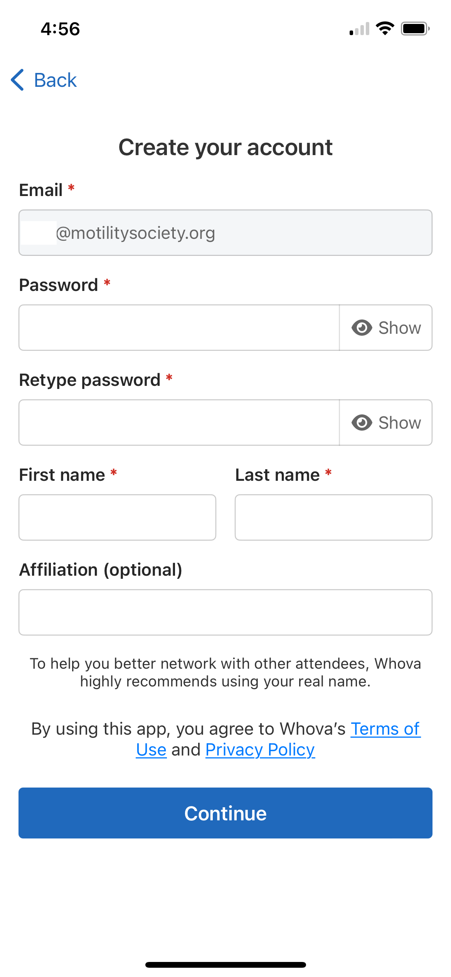
Task: Tap the home indicator bar
Action: click(x=225, y=965)
